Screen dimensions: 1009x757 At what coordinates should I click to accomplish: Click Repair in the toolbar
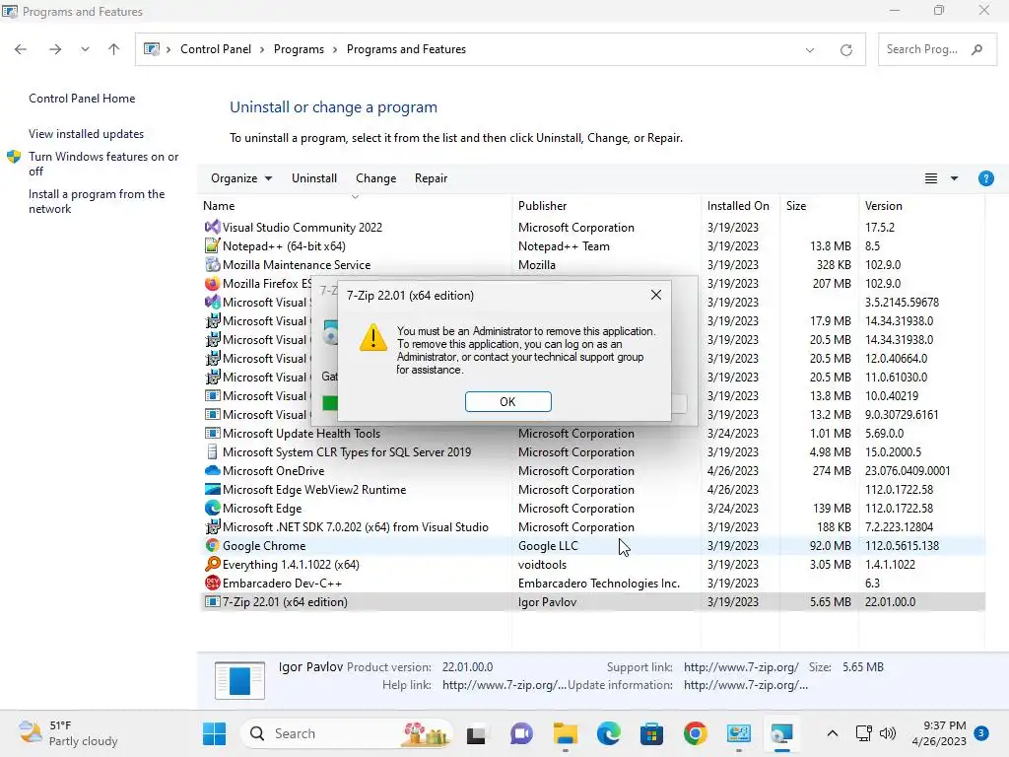[432, 178]
